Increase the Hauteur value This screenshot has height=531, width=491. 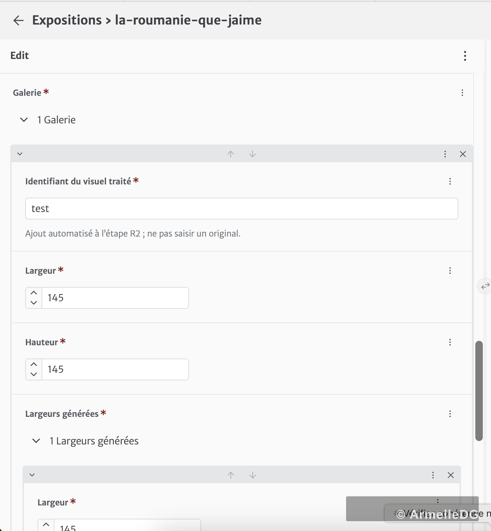point(34,364)
